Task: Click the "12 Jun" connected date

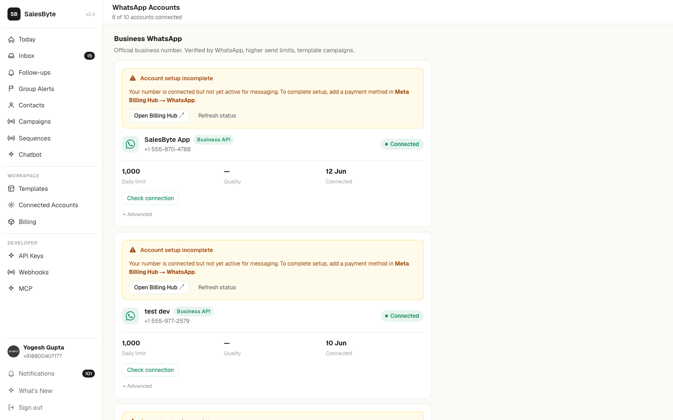Action: pyautogui.click(x=336, y=171)
